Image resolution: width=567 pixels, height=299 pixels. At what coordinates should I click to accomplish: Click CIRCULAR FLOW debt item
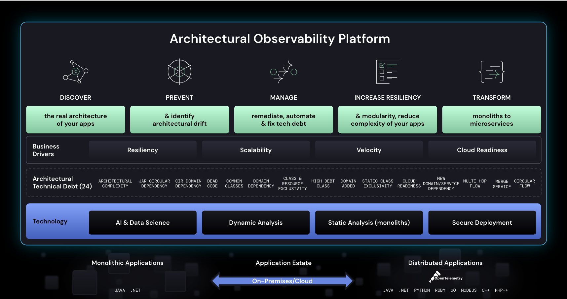(x=524, y=183)
